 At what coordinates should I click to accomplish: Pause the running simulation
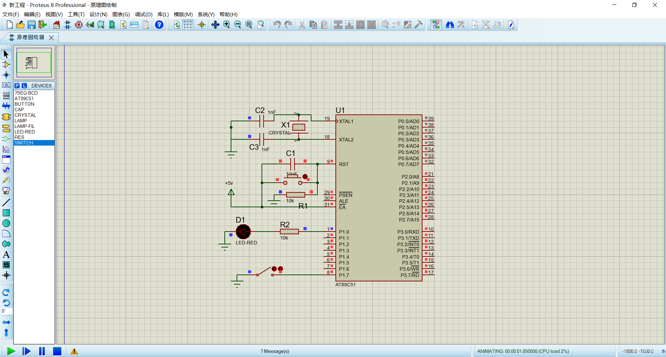pyautogui.click(x=42, y=351)
